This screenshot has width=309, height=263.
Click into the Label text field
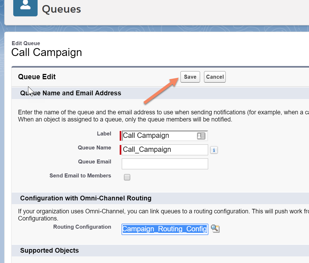point(165,136)
